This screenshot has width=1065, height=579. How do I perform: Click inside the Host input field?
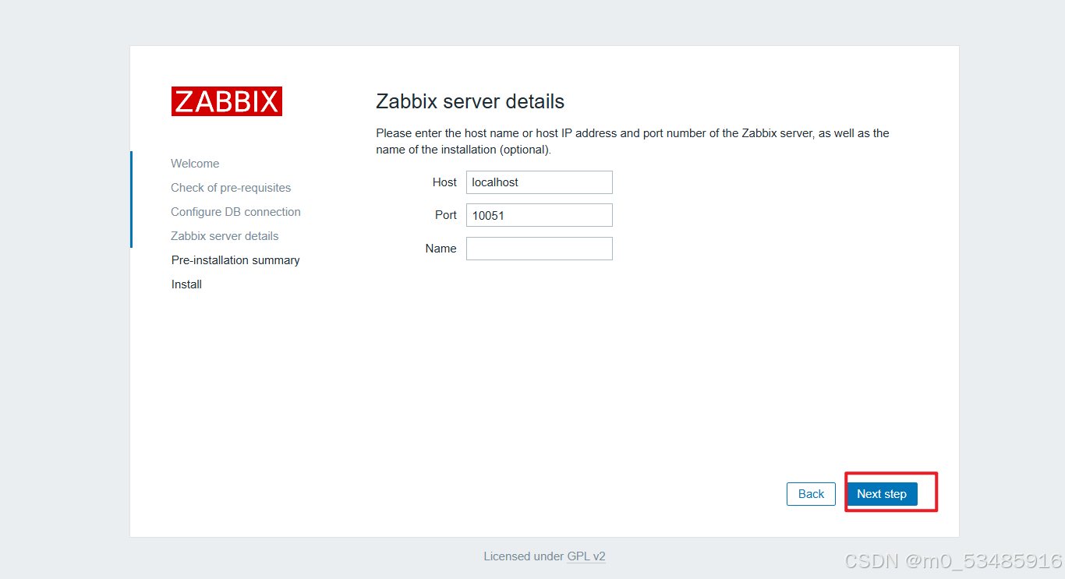point(539,182)
